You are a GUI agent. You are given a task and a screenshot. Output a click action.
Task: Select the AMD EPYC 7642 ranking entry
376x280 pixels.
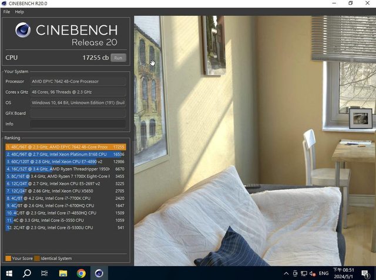(x=65, y=146)
